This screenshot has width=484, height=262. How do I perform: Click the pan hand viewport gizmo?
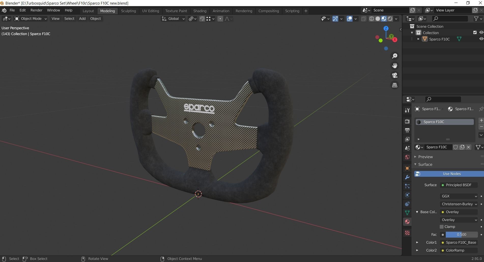coord(395,66)
